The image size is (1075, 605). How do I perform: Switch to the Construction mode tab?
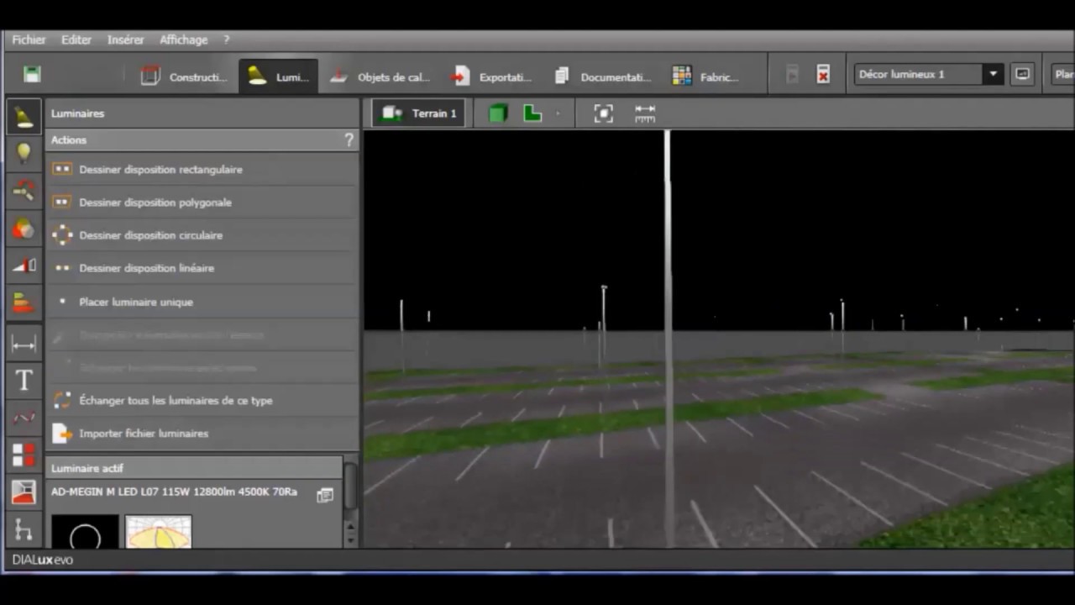(185, 76)
